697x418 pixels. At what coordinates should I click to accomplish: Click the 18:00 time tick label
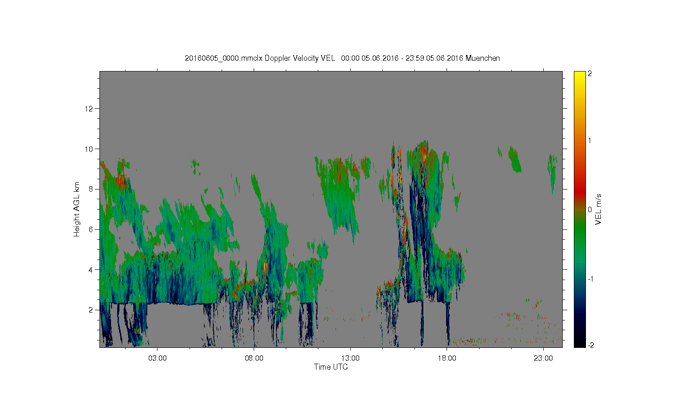pos(447,358)
